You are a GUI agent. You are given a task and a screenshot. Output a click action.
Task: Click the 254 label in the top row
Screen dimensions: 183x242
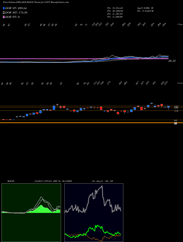point(164,25)
